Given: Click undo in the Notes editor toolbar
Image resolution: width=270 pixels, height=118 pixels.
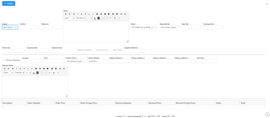Looking at the screenshot, I should pos(66,14).
